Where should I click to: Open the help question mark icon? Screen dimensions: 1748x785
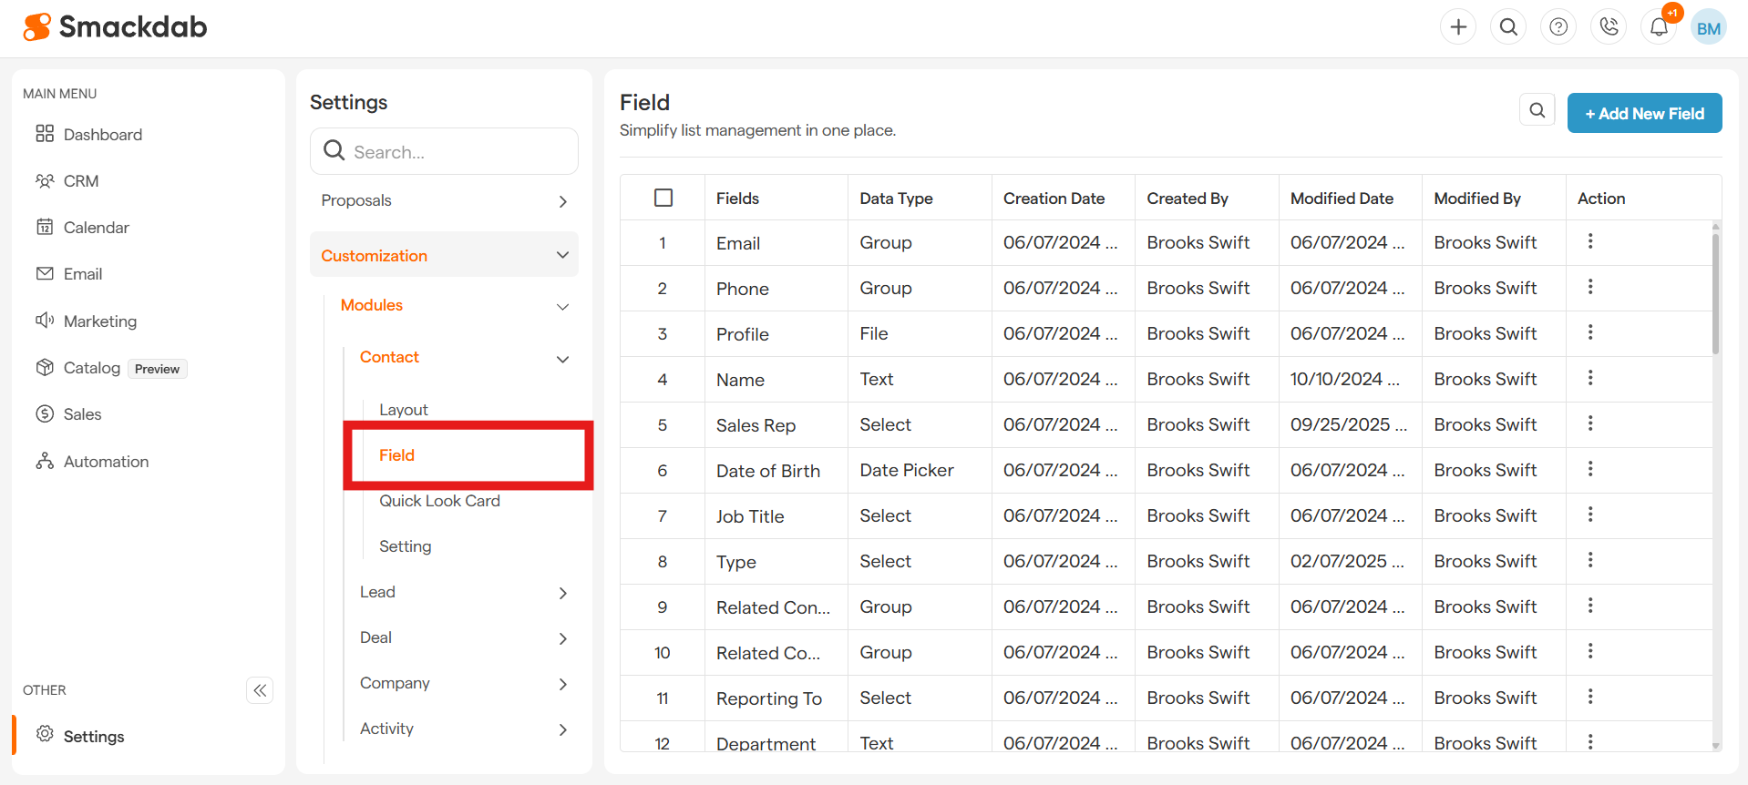1558,27
